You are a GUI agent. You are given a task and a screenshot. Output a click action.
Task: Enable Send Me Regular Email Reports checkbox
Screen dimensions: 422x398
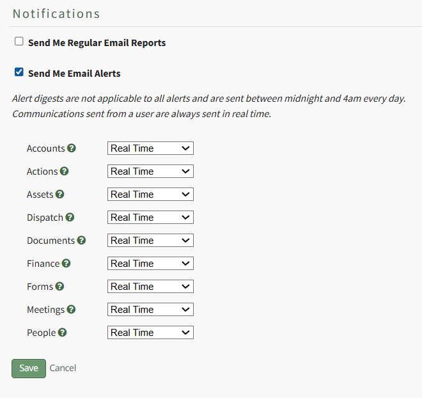19,42
